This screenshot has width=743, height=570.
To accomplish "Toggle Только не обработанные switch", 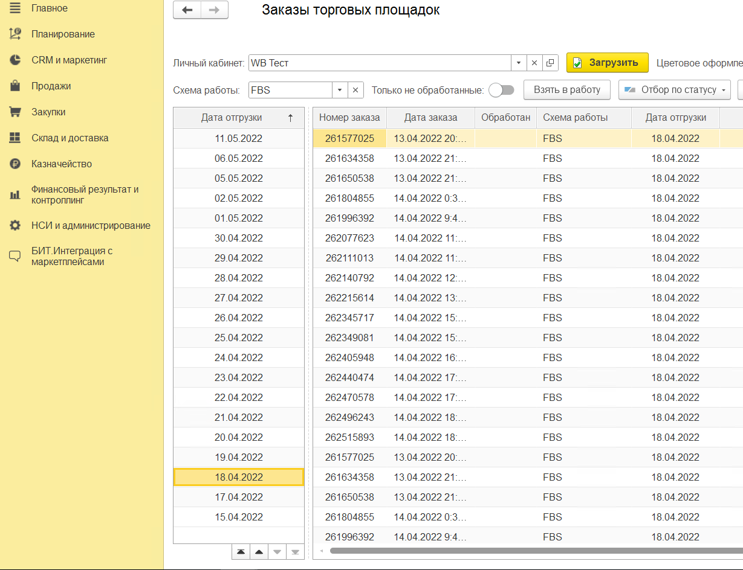I will click(501, 90).
